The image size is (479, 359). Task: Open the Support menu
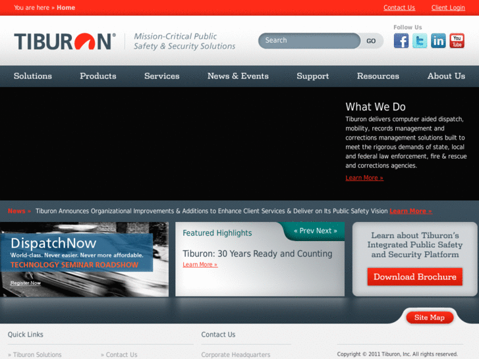(x=313, y=76)
